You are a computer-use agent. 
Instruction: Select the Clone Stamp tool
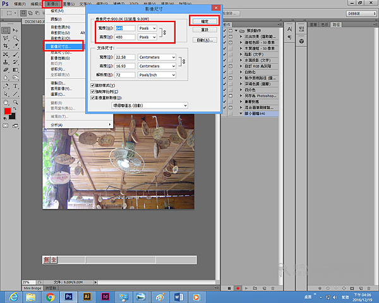coord(6,62)
